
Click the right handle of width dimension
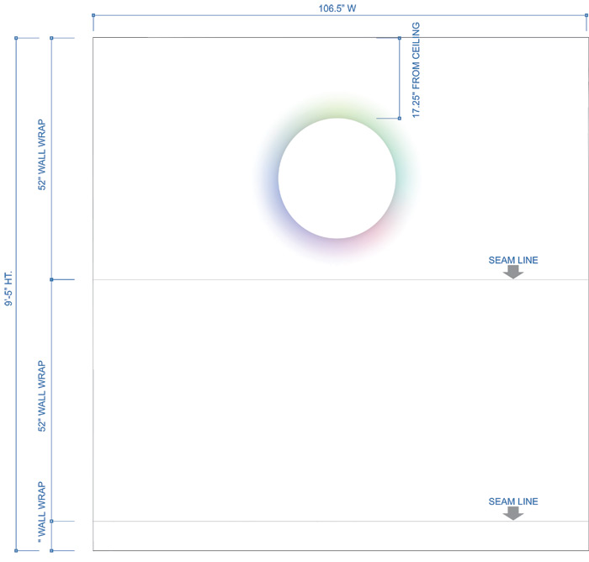[586, 15]
